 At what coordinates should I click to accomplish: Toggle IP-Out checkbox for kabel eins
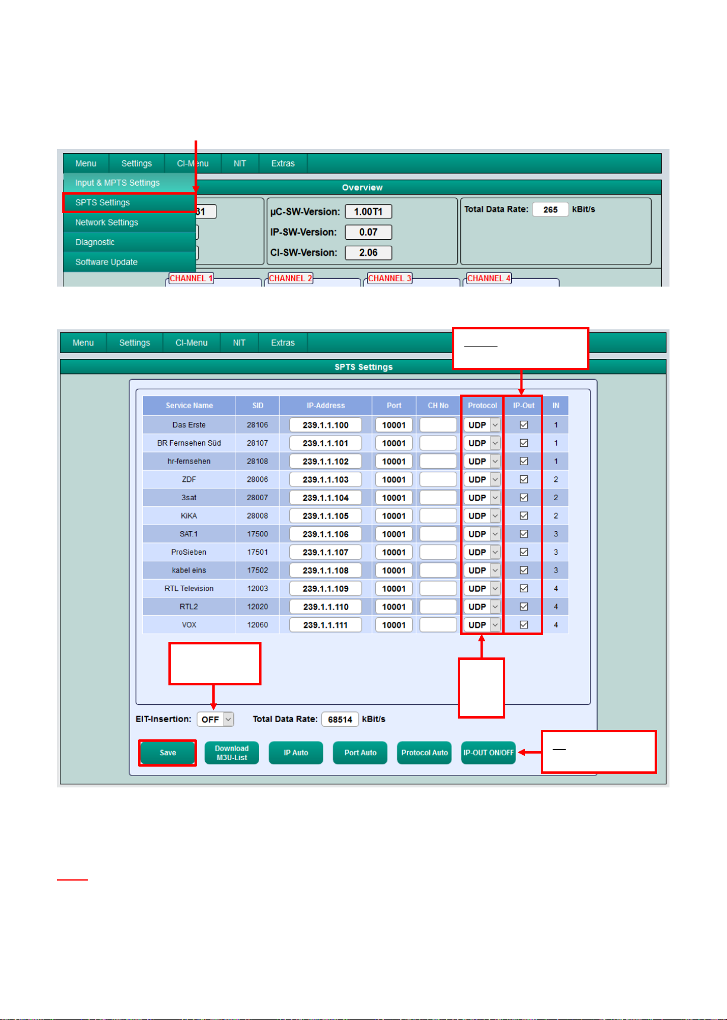tap(524, 570)
